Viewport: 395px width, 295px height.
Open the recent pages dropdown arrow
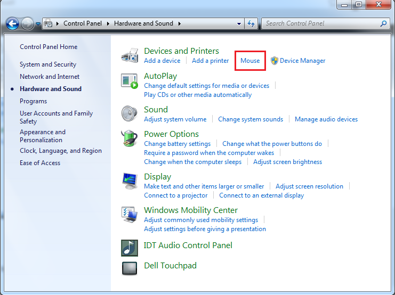click(38, 24)
